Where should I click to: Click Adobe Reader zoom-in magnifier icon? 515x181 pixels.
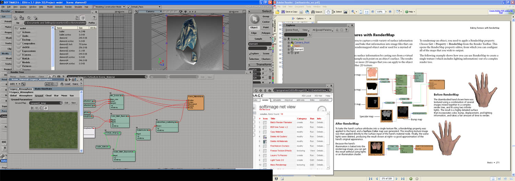353,12
